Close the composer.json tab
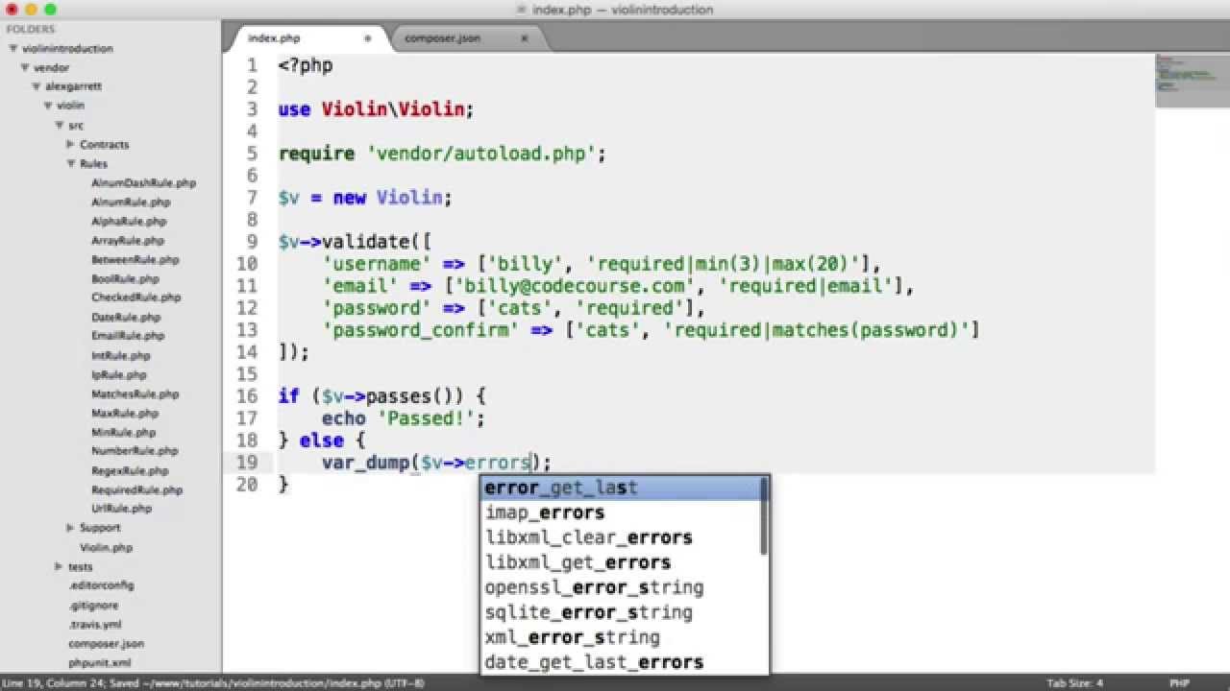This screenshot has width=1230, height=691. tap(525, 38)
